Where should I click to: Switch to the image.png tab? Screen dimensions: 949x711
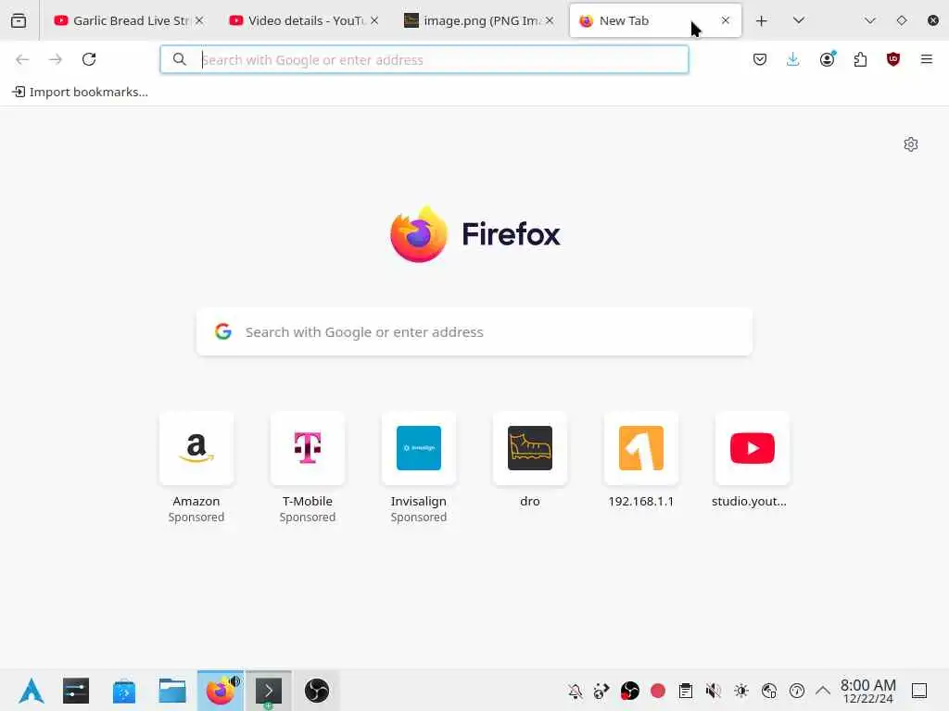click(479, 20)
